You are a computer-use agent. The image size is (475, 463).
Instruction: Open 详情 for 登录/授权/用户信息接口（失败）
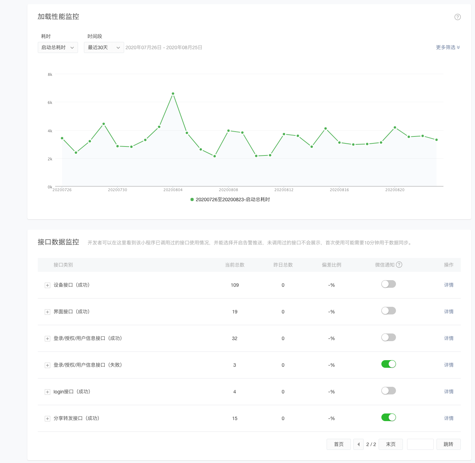click(x=449, y=365)
